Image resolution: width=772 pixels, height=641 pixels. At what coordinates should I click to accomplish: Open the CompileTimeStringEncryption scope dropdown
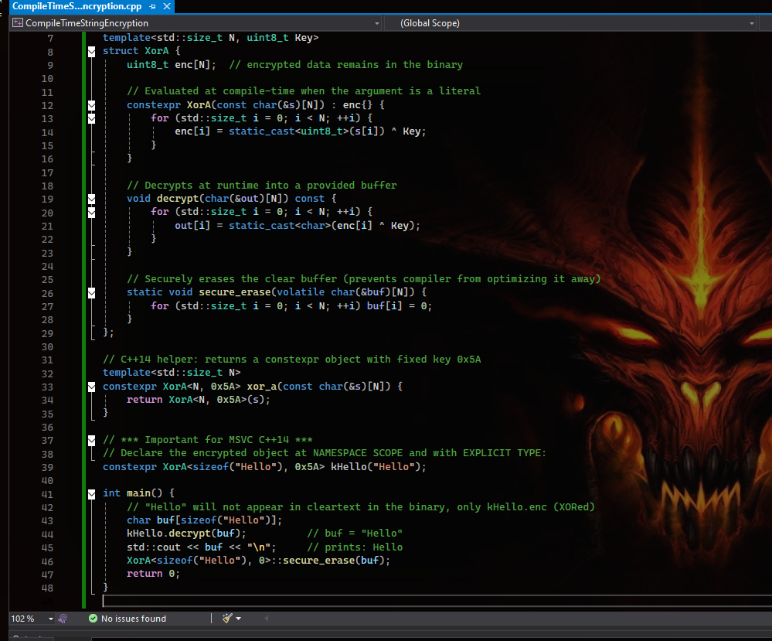tap(376, 24)
